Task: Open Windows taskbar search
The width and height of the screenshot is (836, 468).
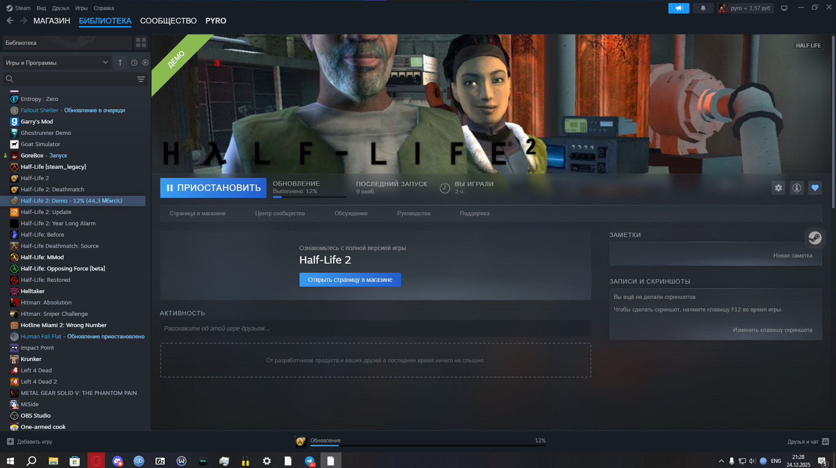Action: point(31,461)
